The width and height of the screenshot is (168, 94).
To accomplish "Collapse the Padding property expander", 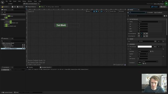I will (x=128, y=22).
